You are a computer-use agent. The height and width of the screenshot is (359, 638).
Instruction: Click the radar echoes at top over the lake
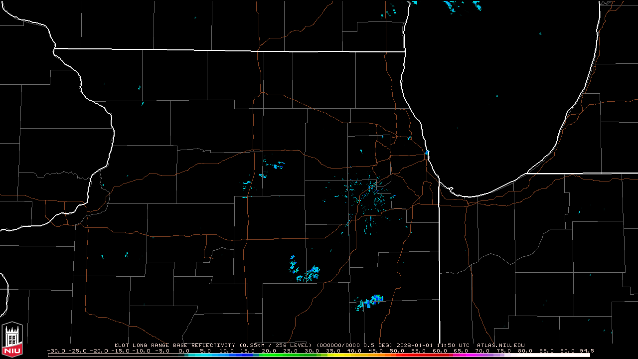454,5
